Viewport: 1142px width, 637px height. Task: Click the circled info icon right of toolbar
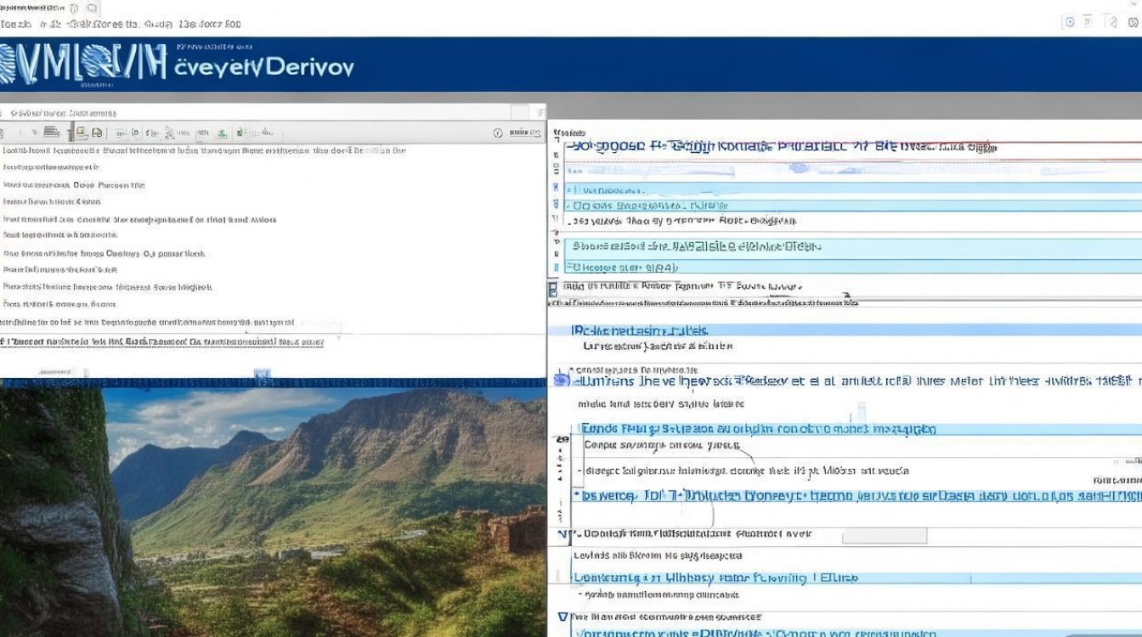pyautogui.click(x=498, y=132)
